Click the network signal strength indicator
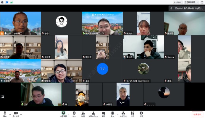Screen dimensions: 205x118 tap(12, 2)
